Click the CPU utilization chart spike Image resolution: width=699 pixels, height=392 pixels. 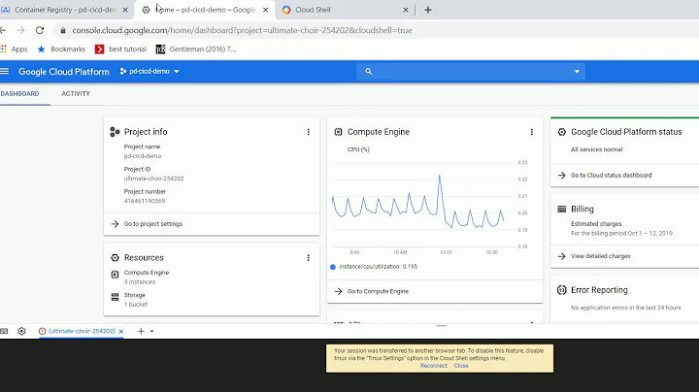pos(440,176)
